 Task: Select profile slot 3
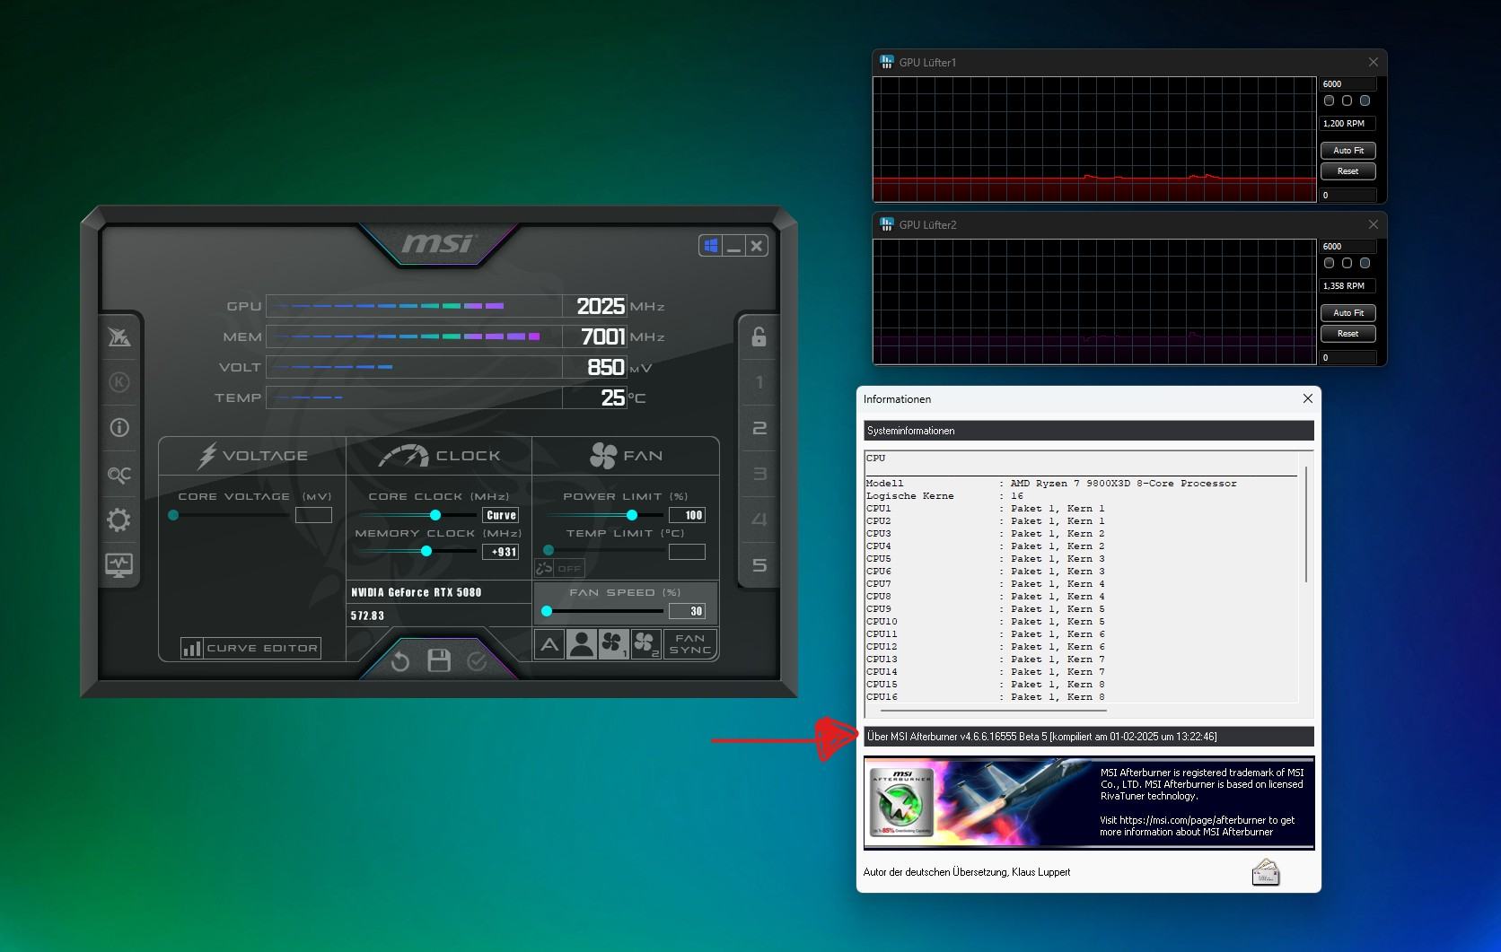point(759,475)
